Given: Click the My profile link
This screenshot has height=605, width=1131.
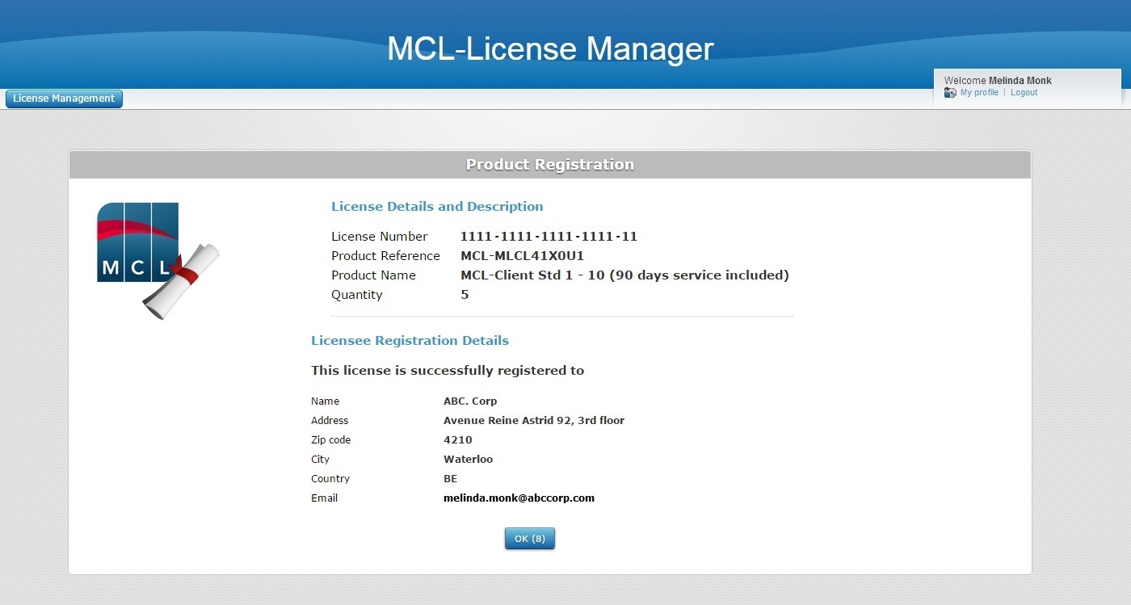Looking at the screenshot, I should [x=979, y=93].
